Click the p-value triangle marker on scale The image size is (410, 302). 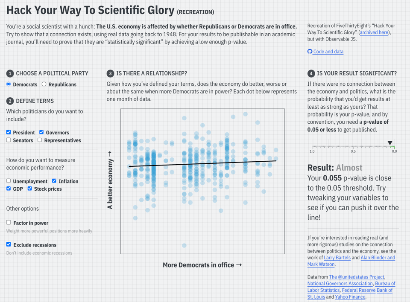coord(390,143)
